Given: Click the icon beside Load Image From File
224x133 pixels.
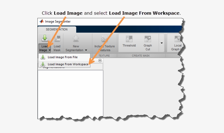Looking at the screenshot, I should (x=43, y=57).
